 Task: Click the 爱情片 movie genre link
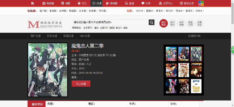[x=159, y=11]
